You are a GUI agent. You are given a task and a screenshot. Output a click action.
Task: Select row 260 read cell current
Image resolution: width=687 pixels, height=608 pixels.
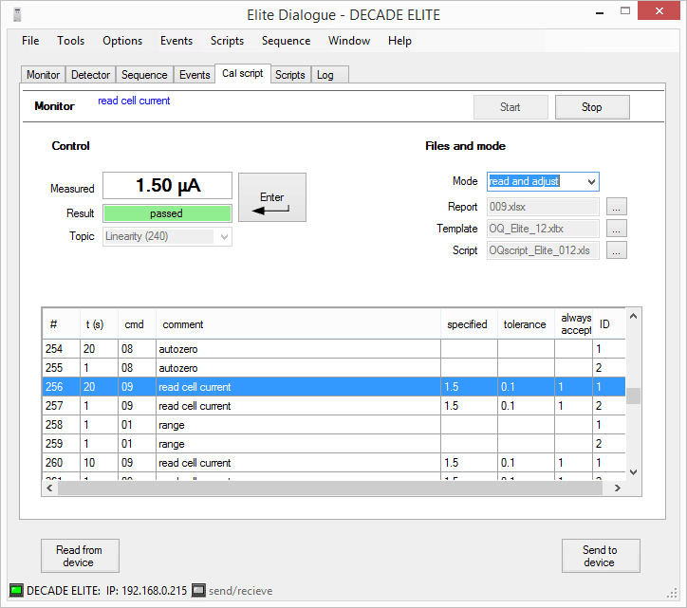click(334, 463)
